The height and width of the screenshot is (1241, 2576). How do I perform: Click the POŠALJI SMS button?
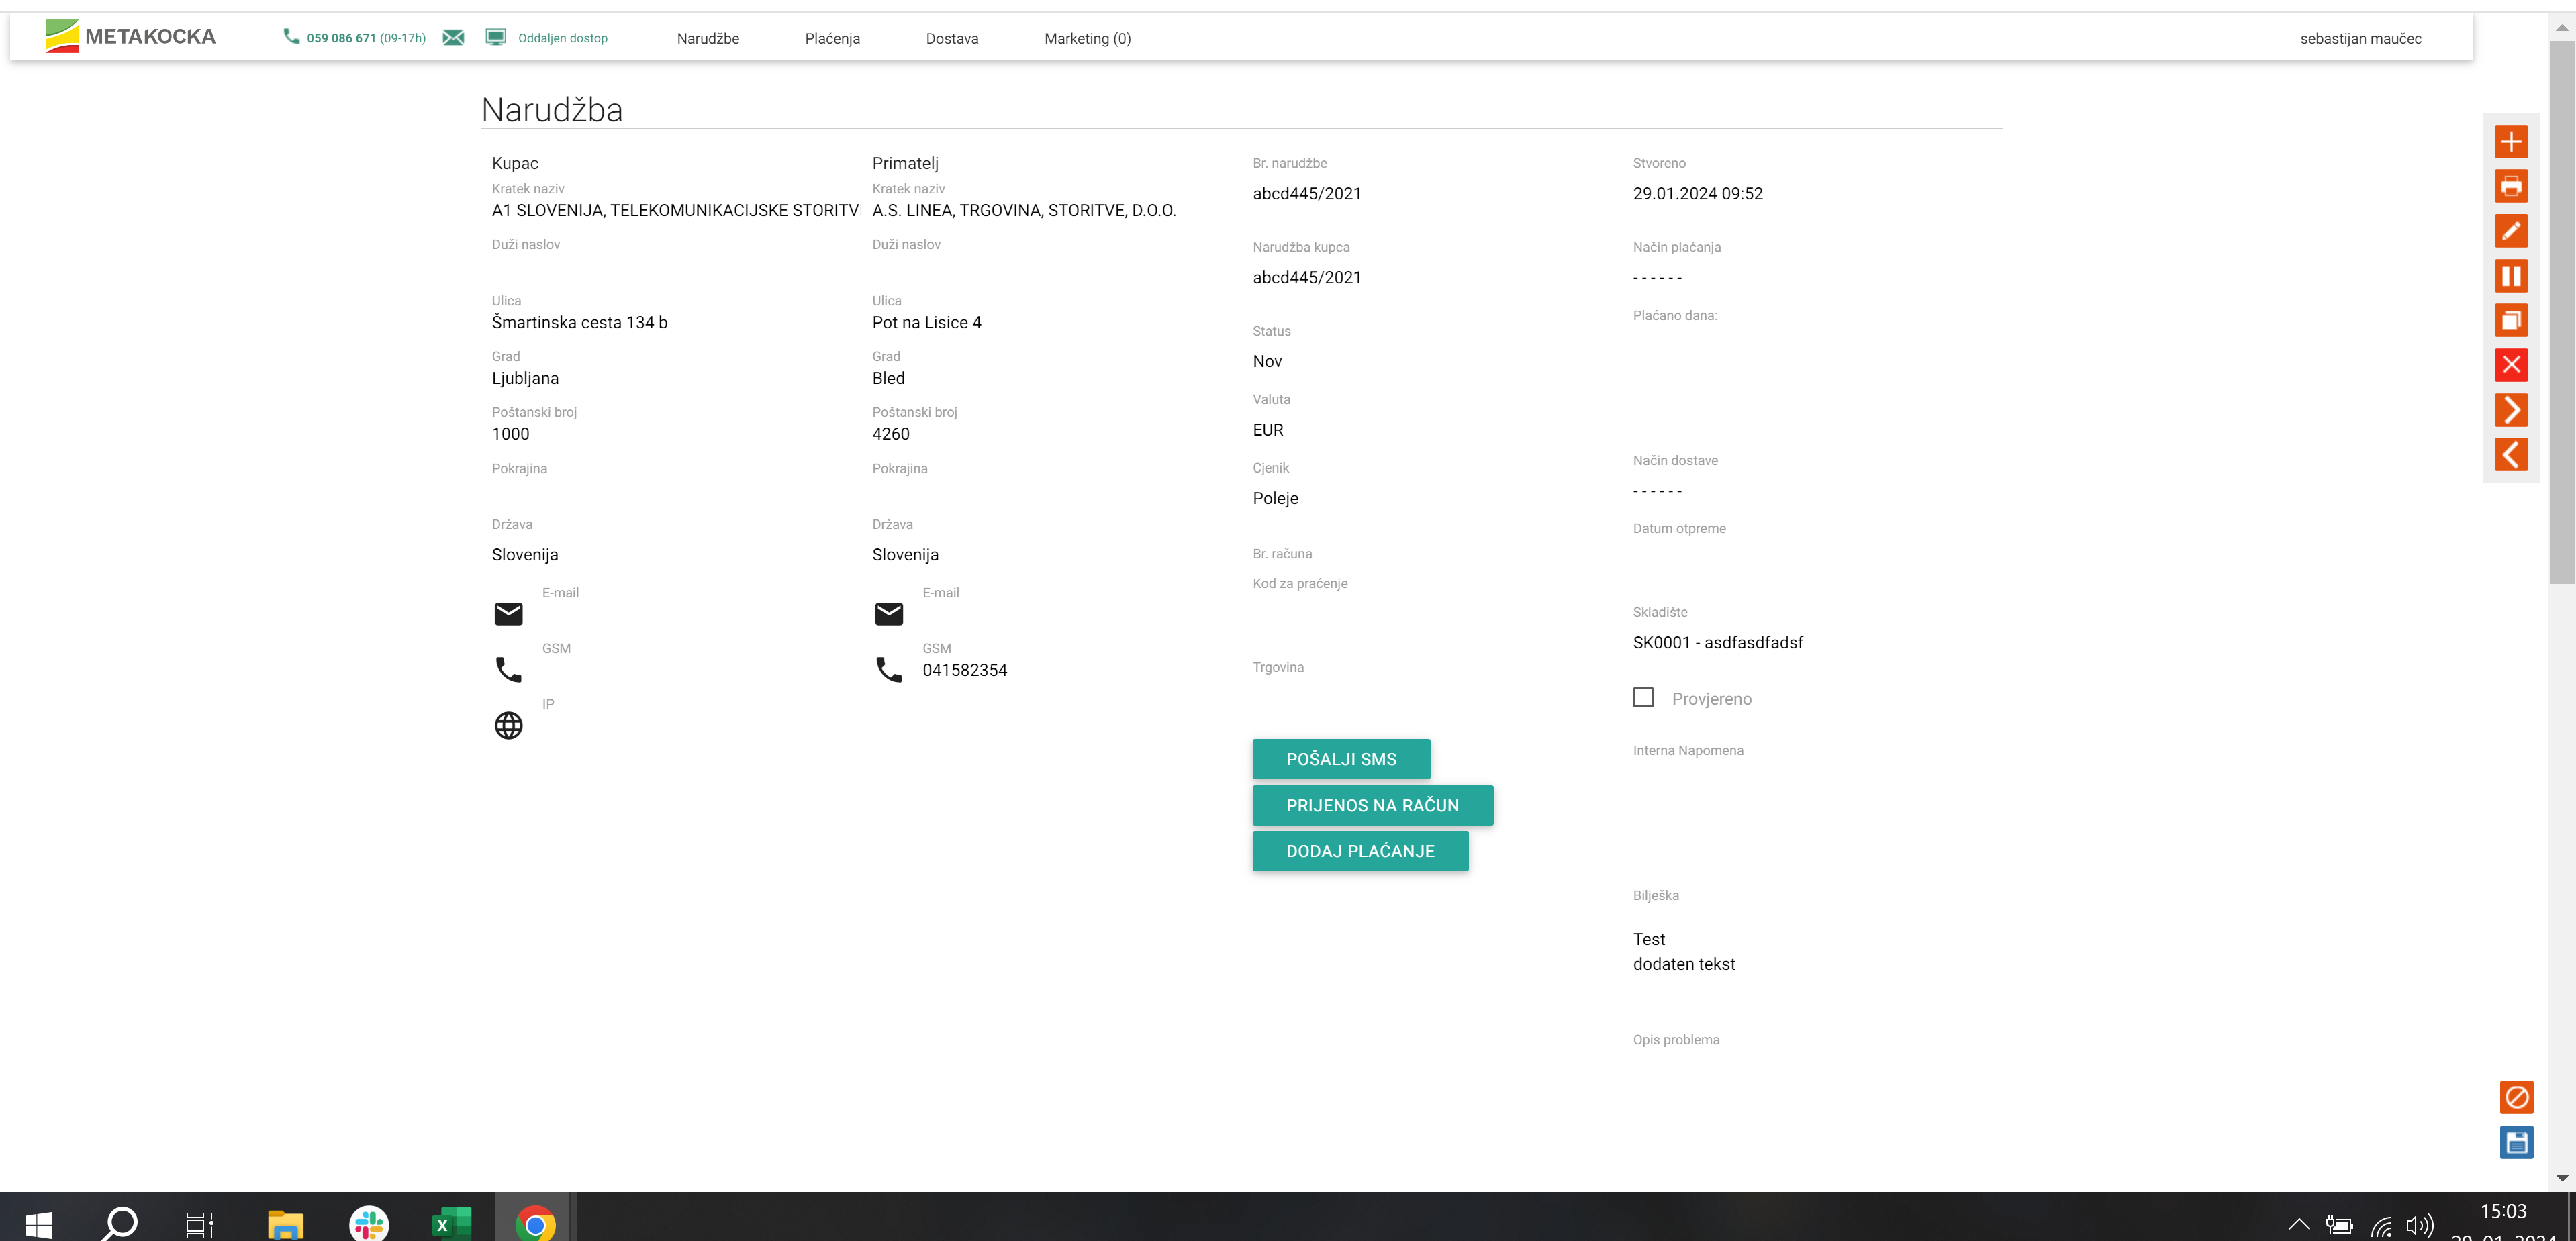tap(1340, 759)
